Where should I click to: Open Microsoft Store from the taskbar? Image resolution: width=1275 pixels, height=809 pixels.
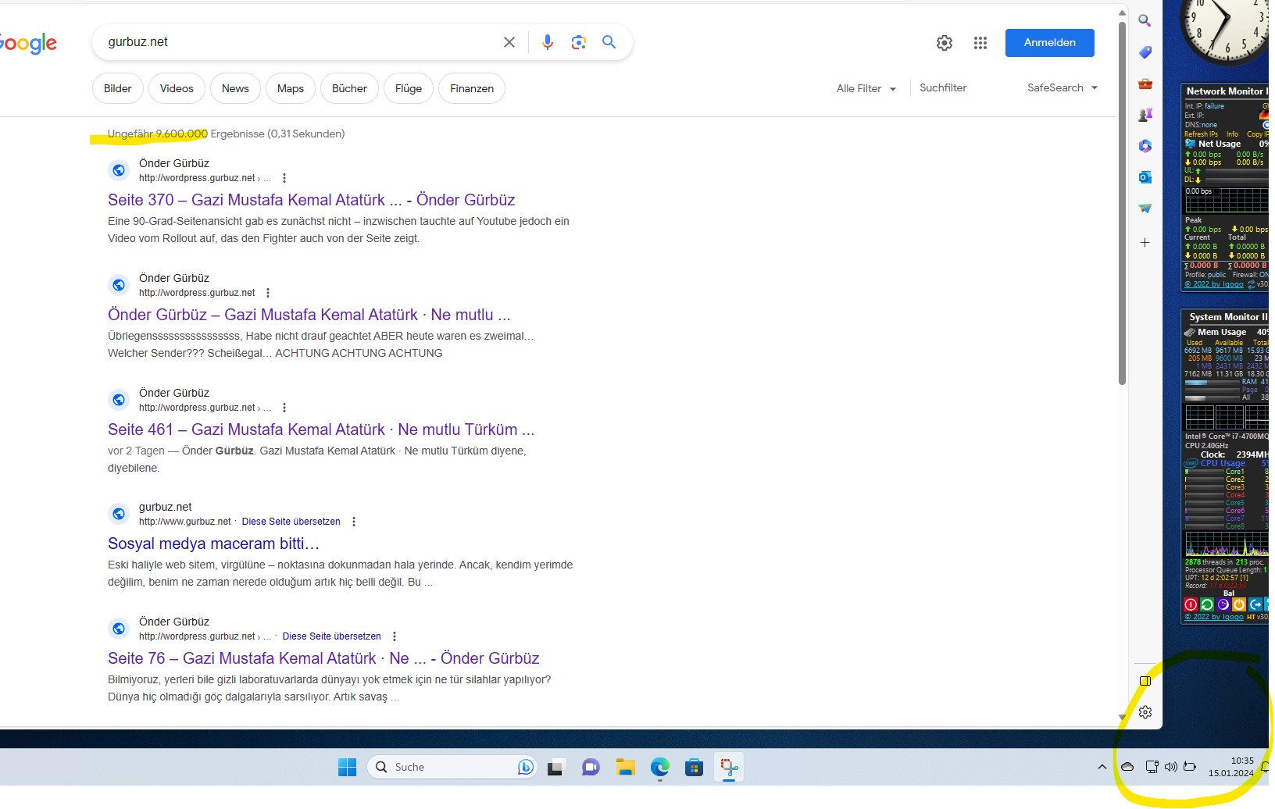[694, 768]
